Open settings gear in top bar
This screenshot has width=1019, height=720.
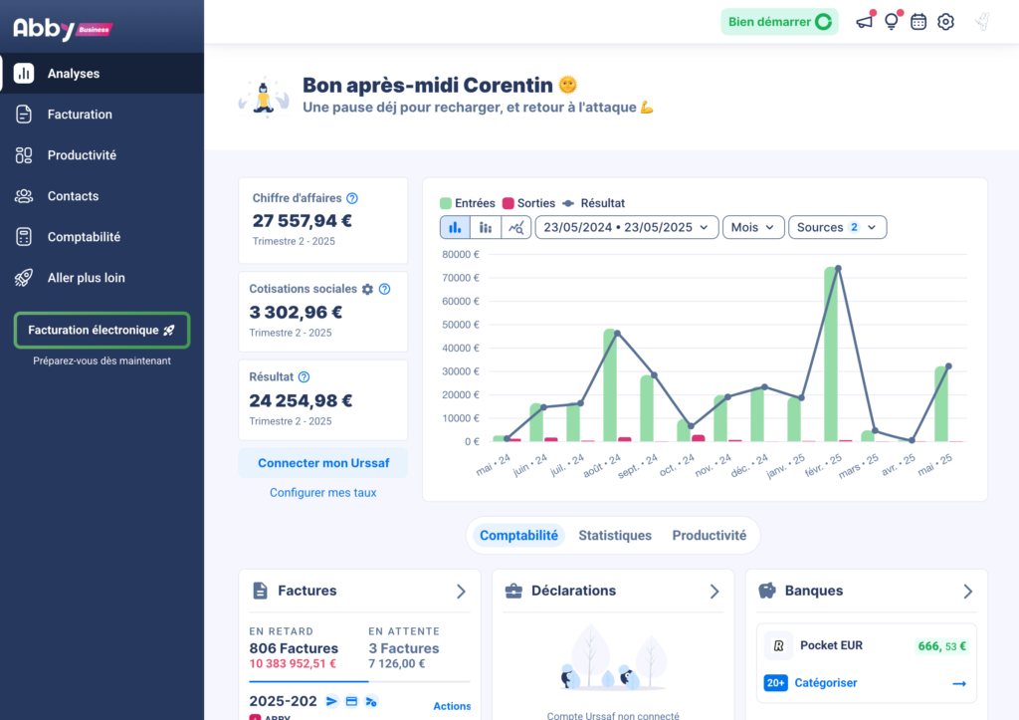(x=945, y=22)
